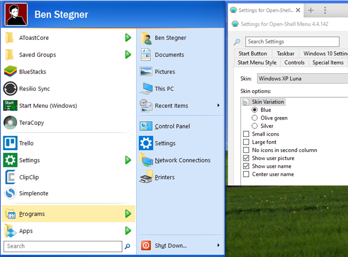Click the search magnifier icon in start menu
Image resolution: width=348 pixels, height=257 pixels.
(x=127, y=246)
